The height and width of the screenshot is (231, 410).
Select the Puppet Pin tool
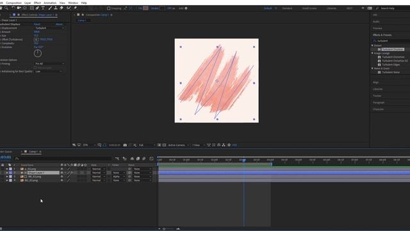tap(76, 8)
